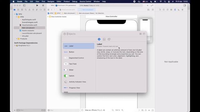Open SceneDelegate.swift in the navigator

[30, 22]
